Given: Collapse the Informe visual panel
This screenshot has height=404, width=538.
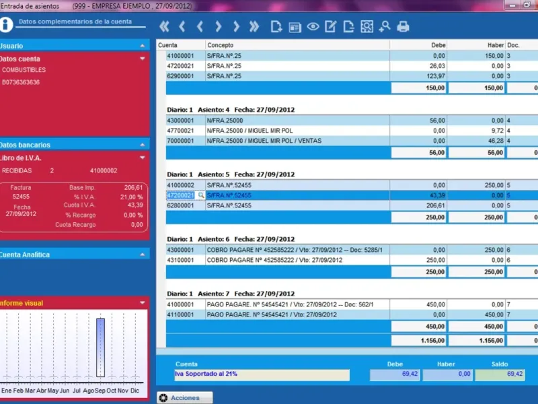Looking at the screenshot, I should (x=143, y=303).
